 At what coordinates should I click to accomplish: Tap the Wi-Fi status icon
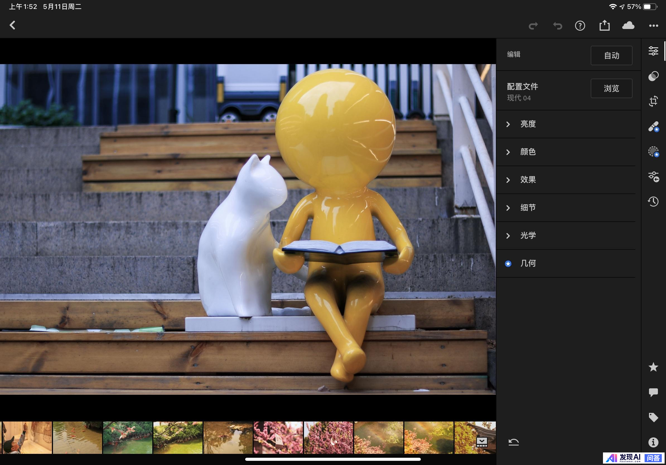click(x=612, y=7)
